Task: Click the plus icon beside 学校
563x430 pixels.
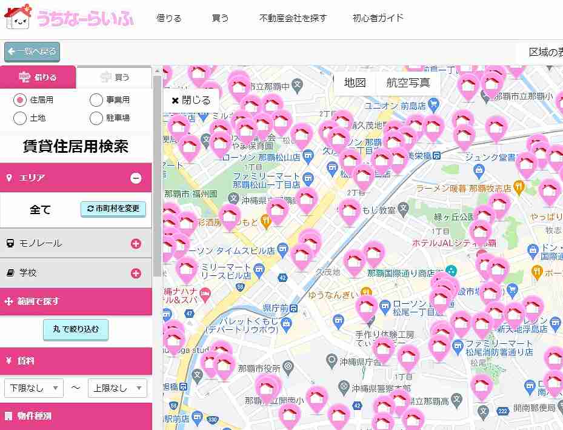Action: click(x=136, y=274)
